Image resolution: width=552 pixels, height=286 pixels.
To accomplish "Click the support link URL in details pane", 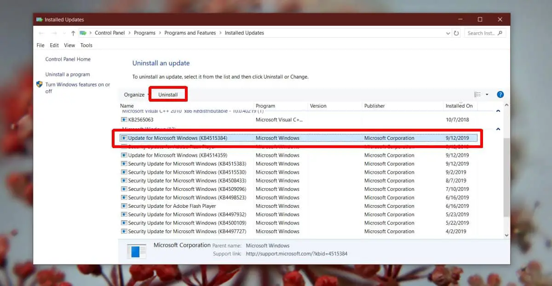I will pos(296,254).
